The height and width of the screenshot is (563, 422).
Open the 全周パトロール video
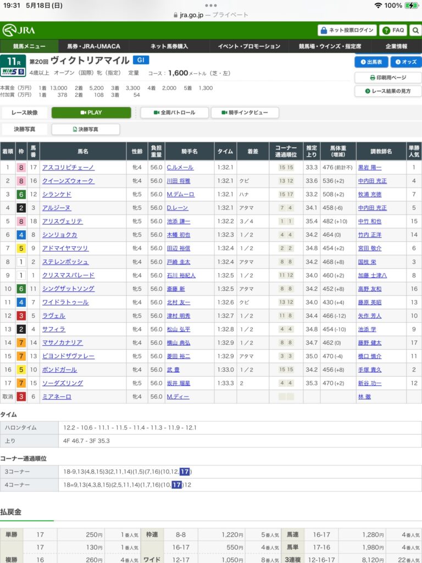tap(174, 112)
